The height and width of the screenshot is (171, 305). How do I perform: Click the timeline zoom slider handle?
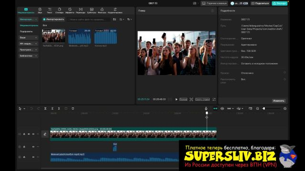click(x=264, y=109)
